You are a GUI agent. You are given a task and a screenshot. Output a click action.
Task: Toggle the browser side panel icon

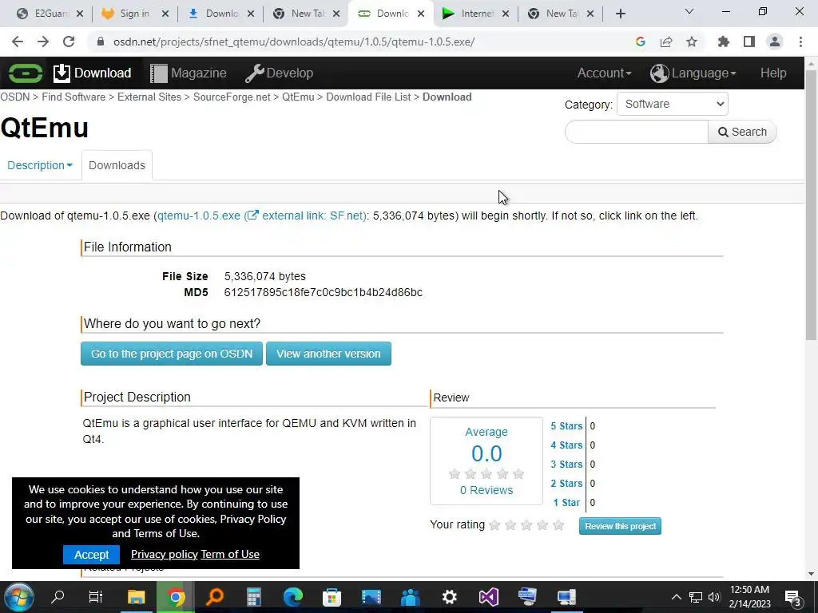pos(749,42)
